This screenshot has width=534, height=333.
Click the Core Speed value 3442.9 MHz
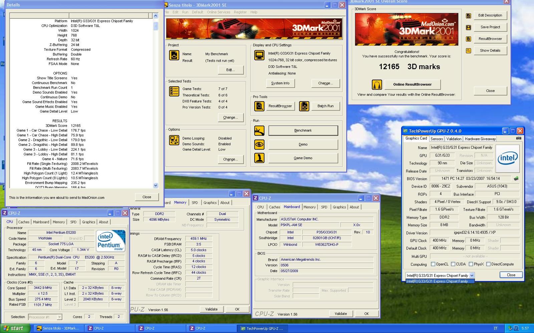click(x=43, y=288)
